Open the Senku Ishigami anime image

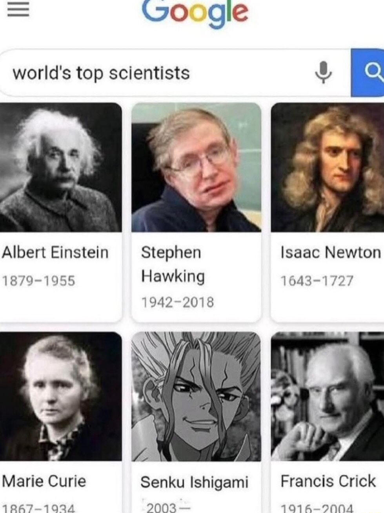pos(196,396)
